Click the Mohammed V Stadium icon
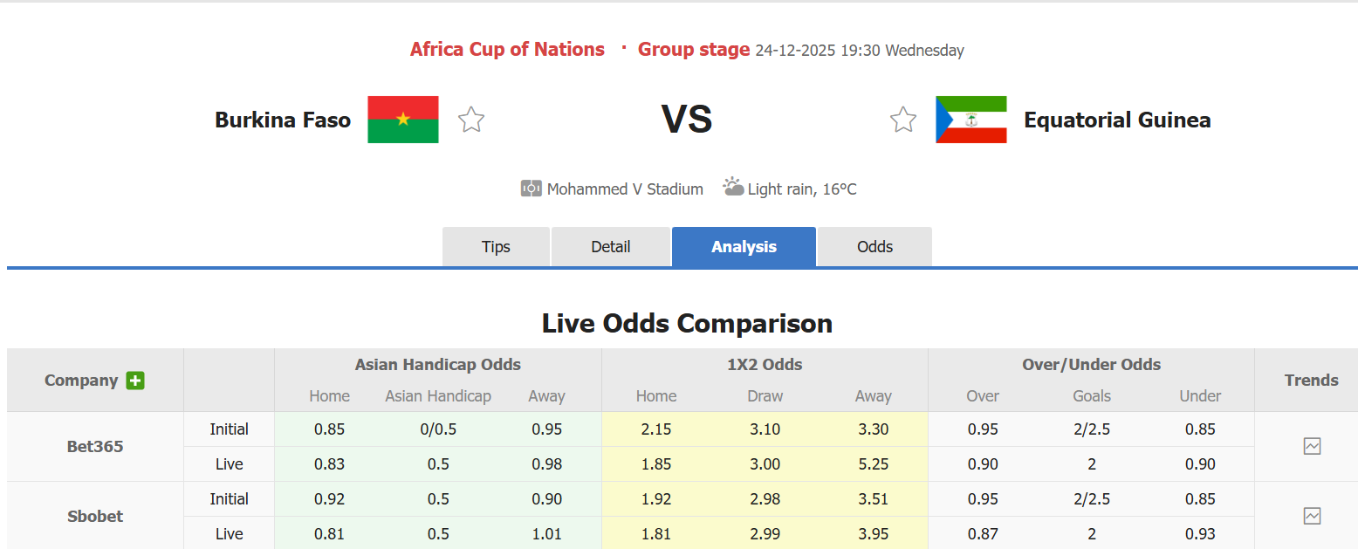 (x=532, y=189)
